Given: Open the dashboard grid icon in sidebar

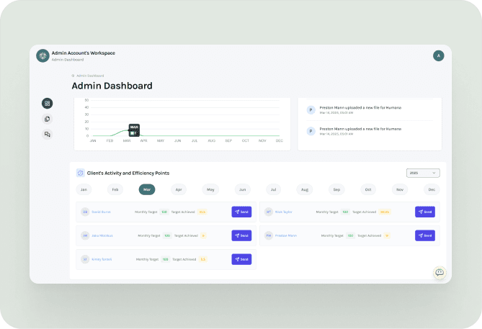Looking at the screenshot, I should (47, 103).
